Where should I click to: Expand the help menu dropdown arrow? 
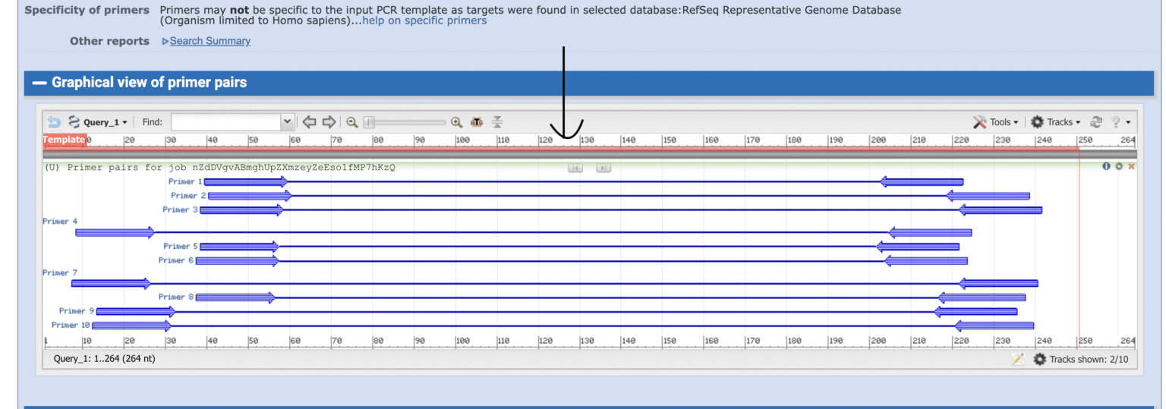coord(1128,123)
